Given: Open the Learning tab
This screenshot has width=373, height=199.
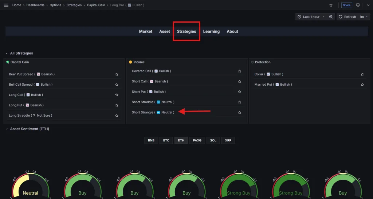Looking at the screenshot, I should click(x=211, y=31).
